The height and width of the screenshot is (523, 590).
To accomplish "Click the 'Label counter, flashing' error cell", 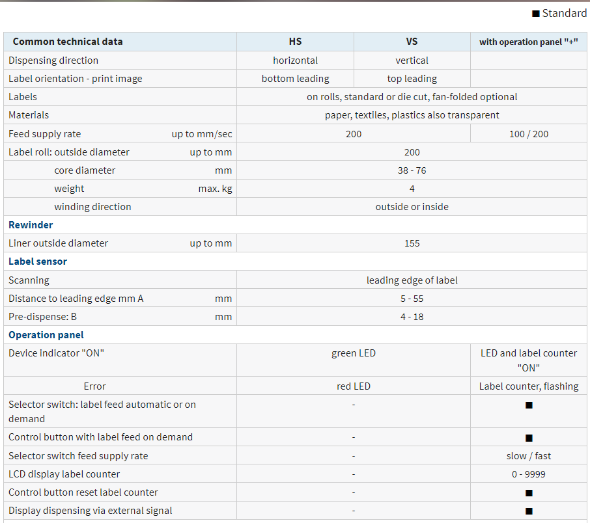I will point(528,386).
